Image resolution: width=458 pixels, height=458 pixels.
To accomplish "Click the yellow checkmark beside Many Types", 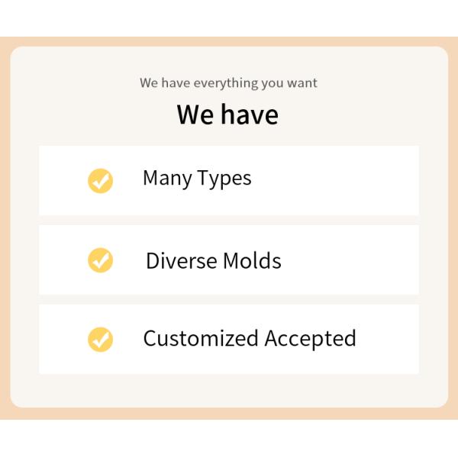I will tap(100, 181).
